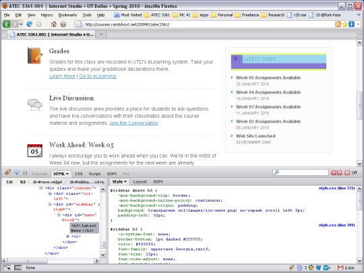The image size is (364, 273).
Task: Open the Bookmarks menu
Action: (67, 15)
